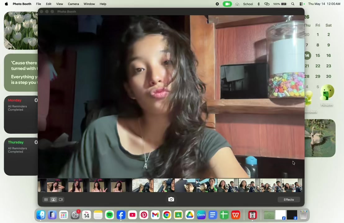
Task: Open the Trash in the Dock
Action: click(303, 215)
